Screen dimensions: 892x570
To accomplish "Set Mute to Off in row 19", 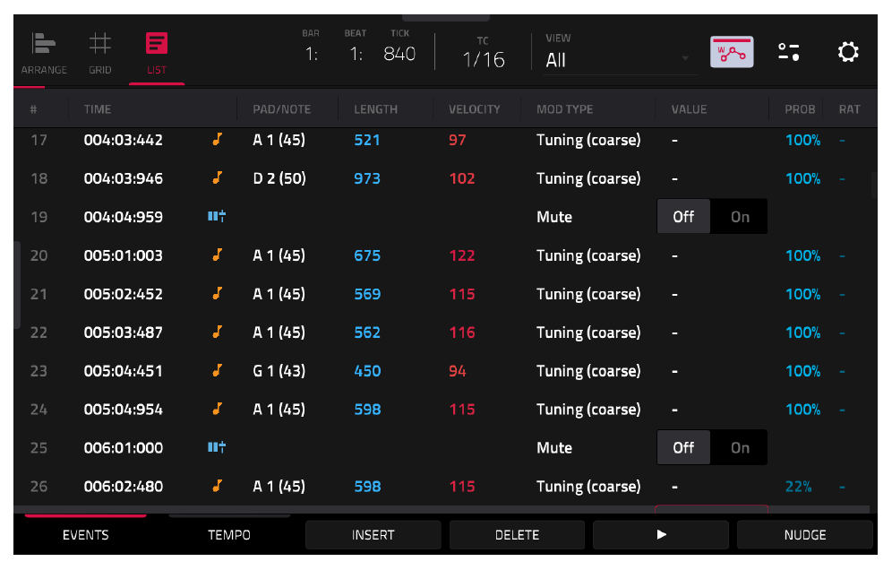I will [683, 216].
